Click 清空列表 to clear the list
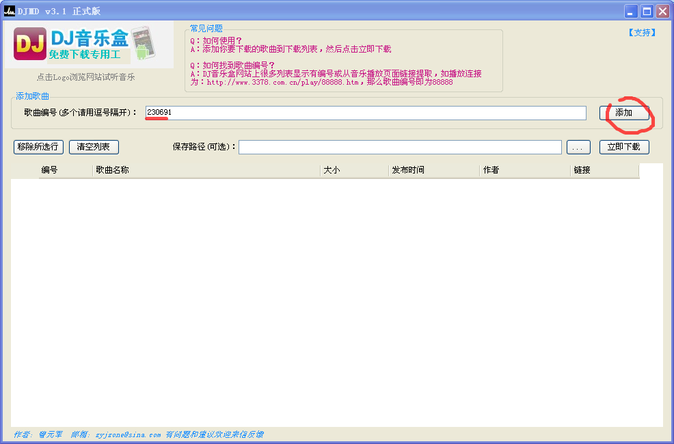The image size is (674, 444). [x=94, y=147]
